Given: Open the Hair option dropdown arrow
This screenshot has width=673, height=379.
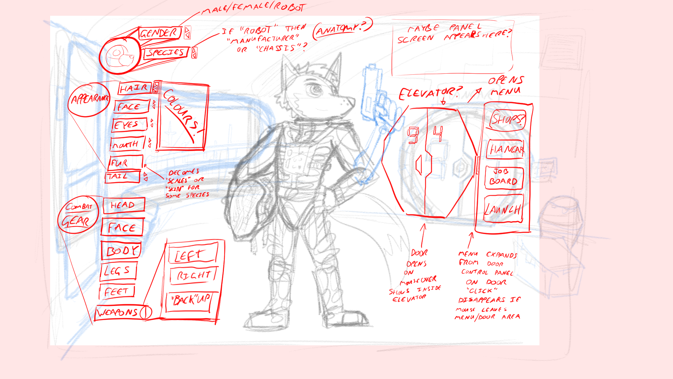Looking at the screenshot, I should 155,87.
